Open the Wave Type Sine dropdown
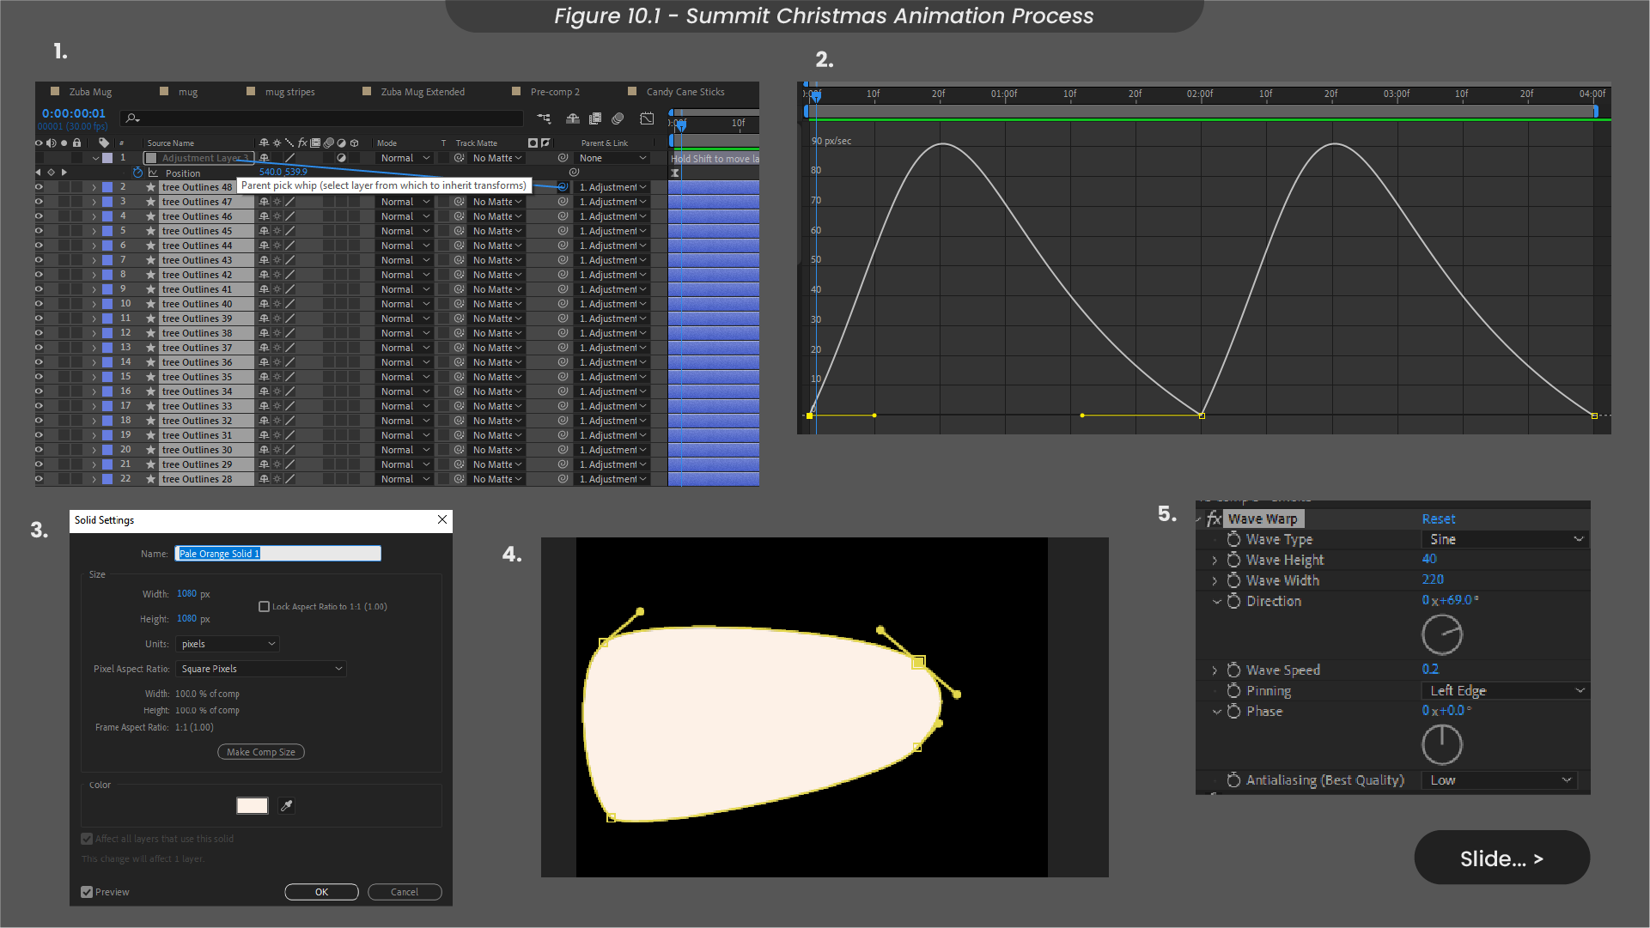The width and height of the screenshot is (1650, 928). pyautogui.click(x=1505, y=539)
